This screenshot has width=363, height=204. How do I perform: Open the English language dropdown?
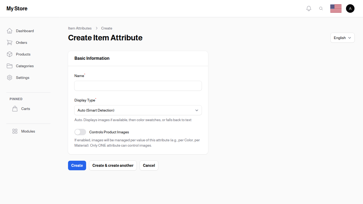(342, 38)
